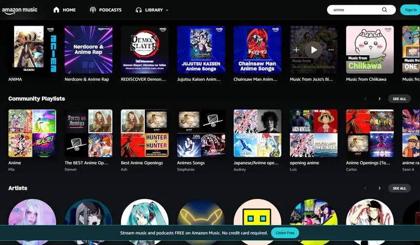Go to the Home tab
420x245 pixels.
point(65,10)
